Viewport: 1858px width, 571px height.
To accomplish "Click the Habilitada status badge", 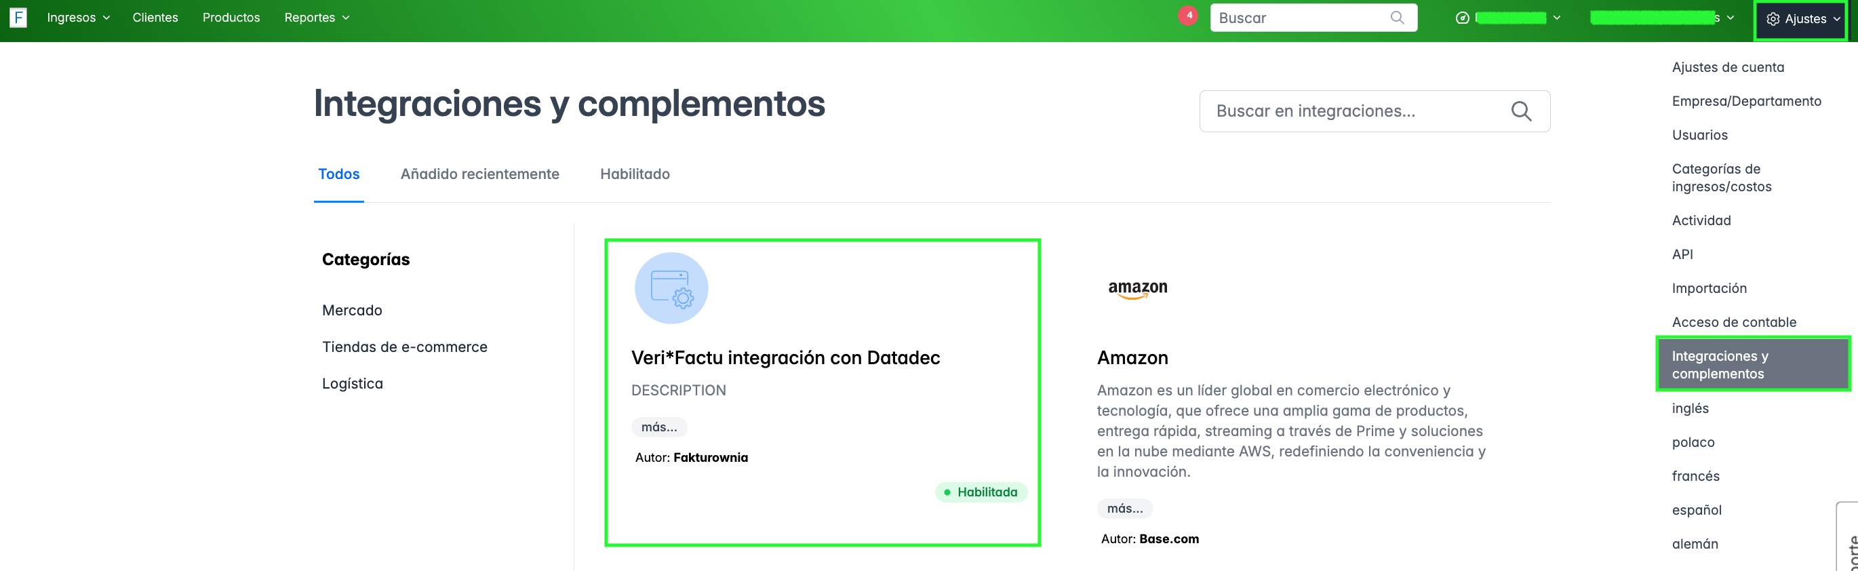I will coord(981,492).
